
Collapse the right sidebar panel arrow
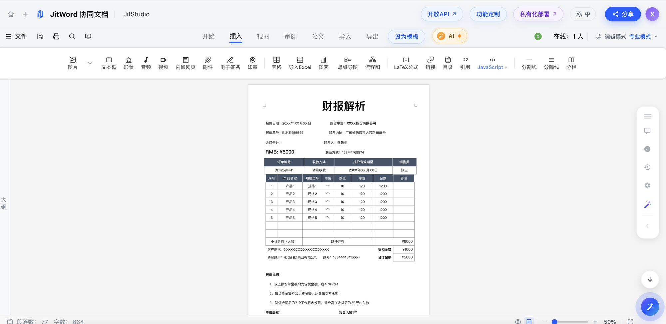point(647,226)
